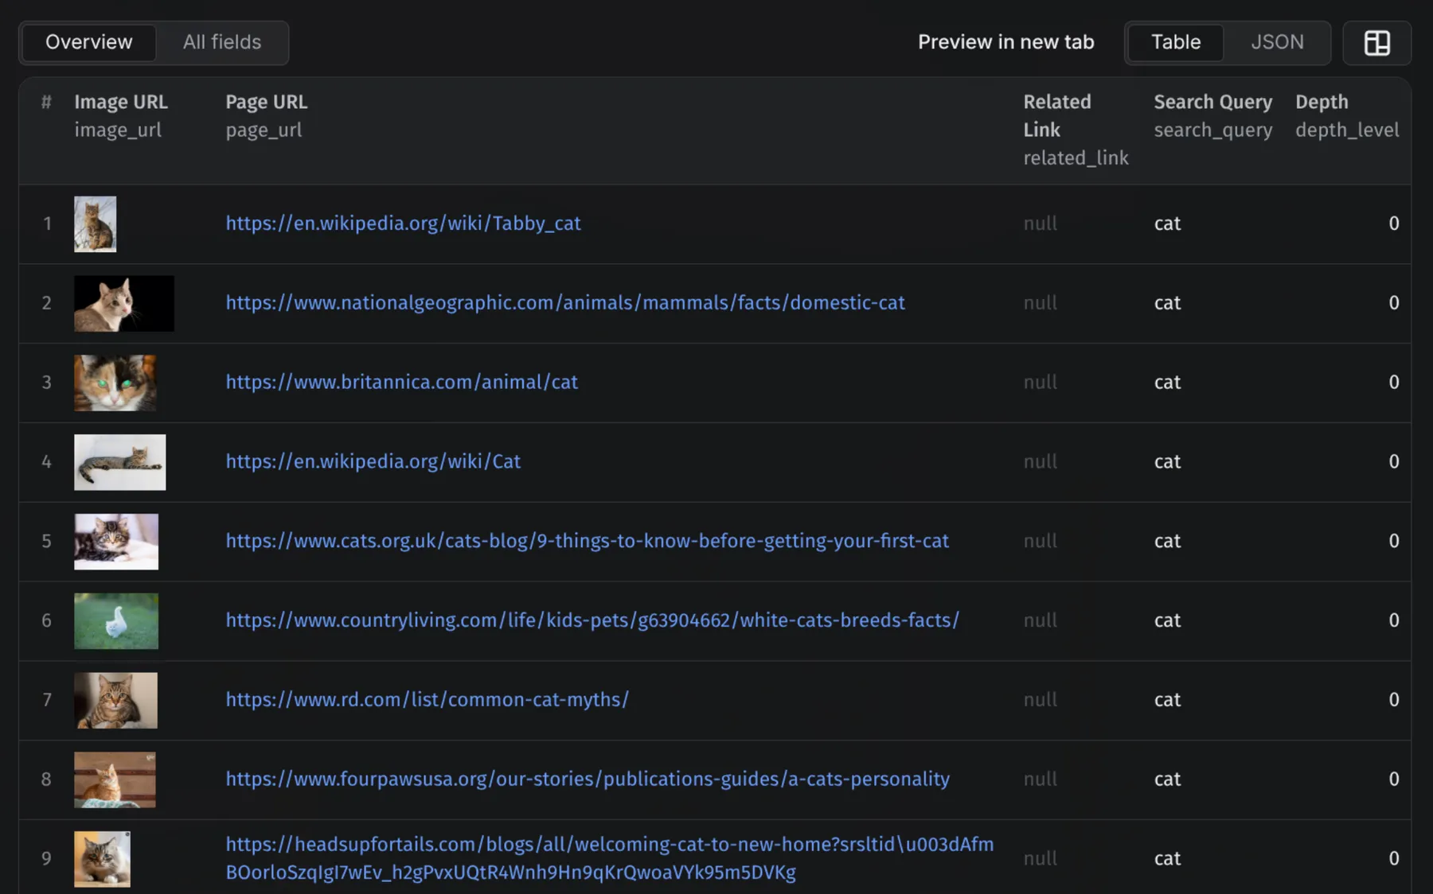
Task: Click the white cat on grass thumbnail
Action: point(116,621)
